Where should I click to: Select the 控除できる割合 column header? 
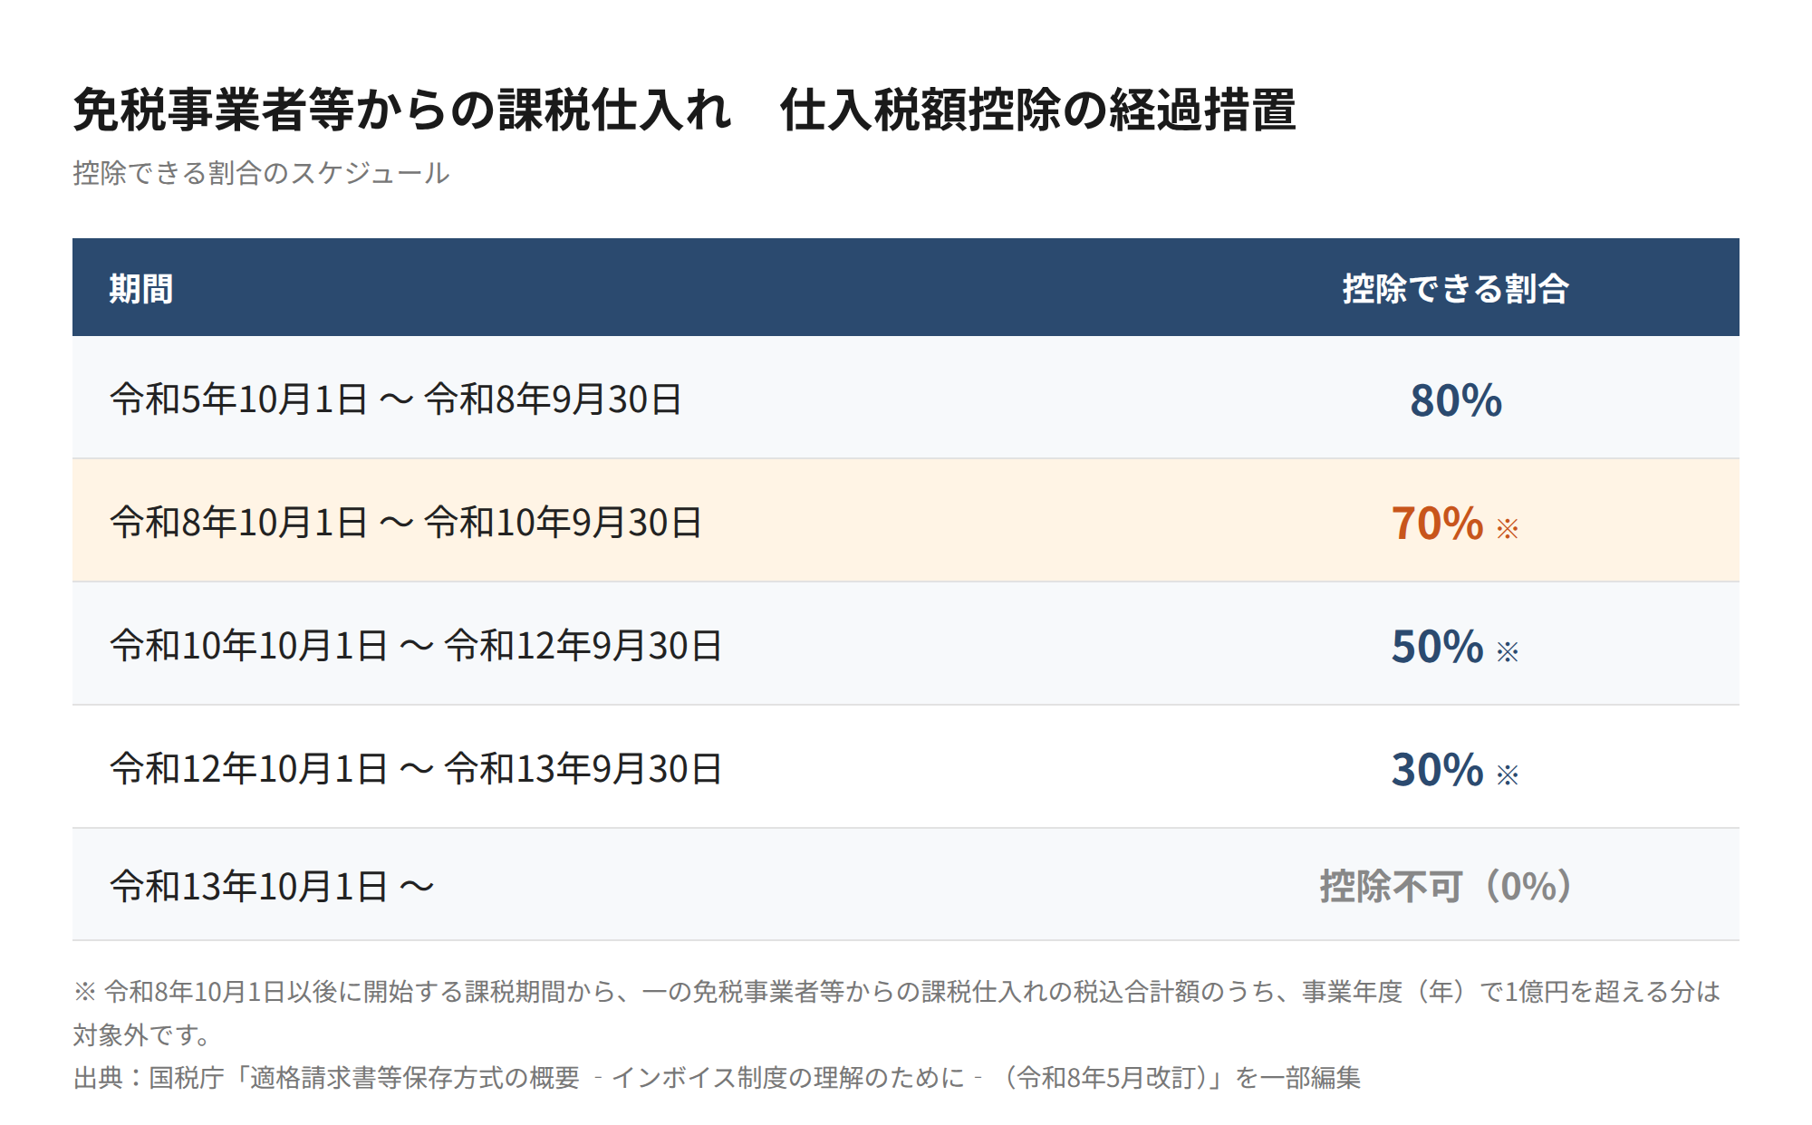[1455, 289]
